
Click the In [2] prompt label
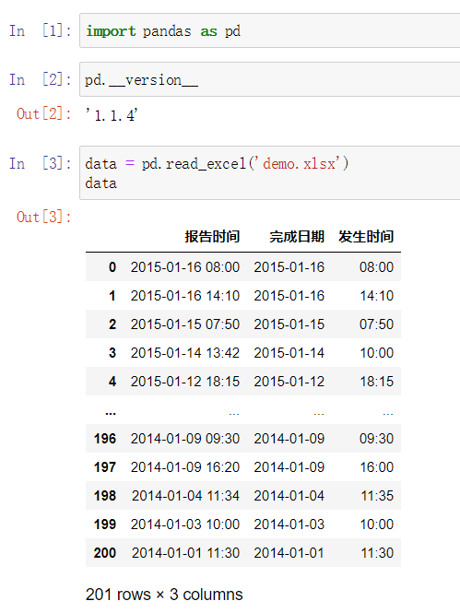pyautogui.click(x=41, y=79)
